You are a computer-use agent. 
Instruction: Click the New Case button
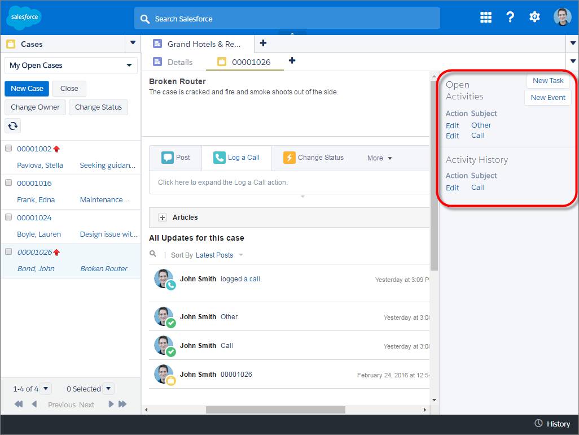point(27,89)
